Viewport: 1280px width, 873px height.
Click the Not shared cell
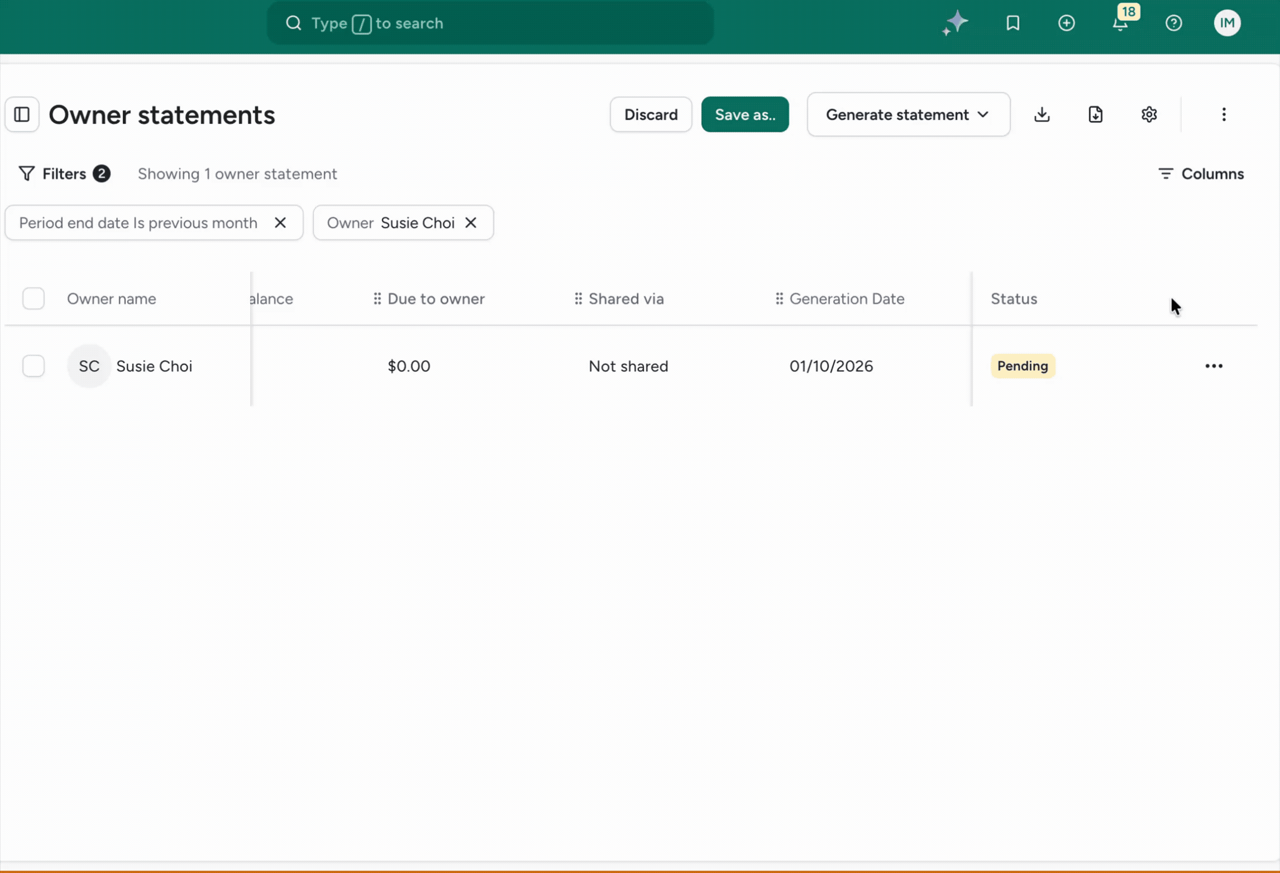click(628, 366)
